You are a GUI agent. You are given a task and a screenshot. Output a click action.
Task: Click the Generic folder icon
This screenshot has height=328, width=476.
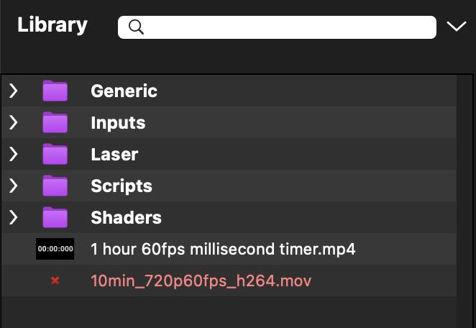coord(55,91)
